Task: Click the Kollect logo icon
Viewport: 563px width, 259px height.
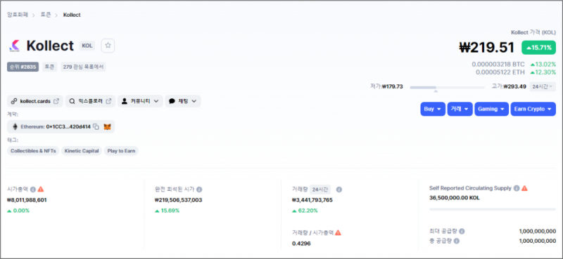Action: coord(15,46)
